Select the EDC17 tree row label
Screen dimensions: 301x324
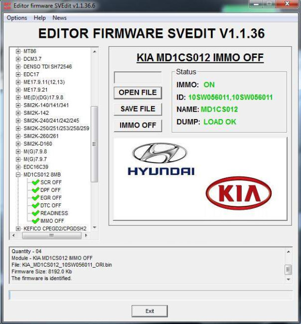tap(31, 74)
